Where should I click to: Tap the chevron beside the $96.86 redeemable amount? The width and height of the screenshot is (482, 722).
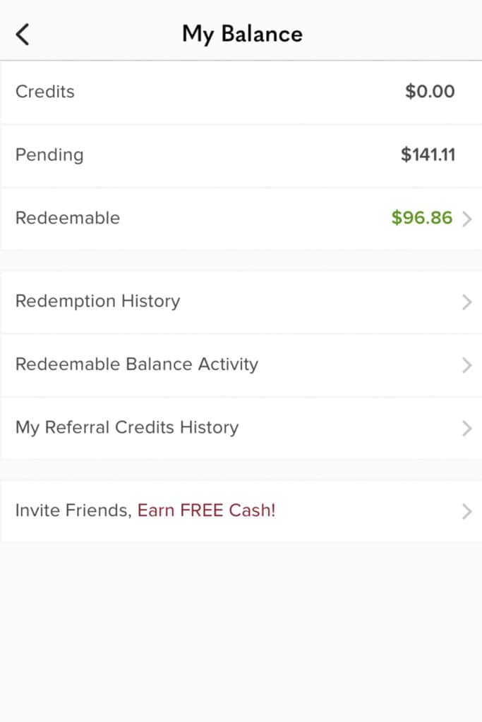(466, 219)
